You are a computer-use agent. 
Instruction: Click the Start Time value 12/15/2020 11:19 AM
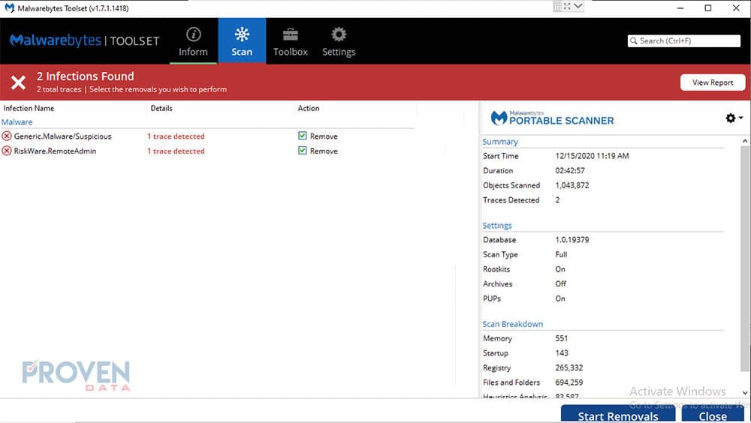click(592, 156)
